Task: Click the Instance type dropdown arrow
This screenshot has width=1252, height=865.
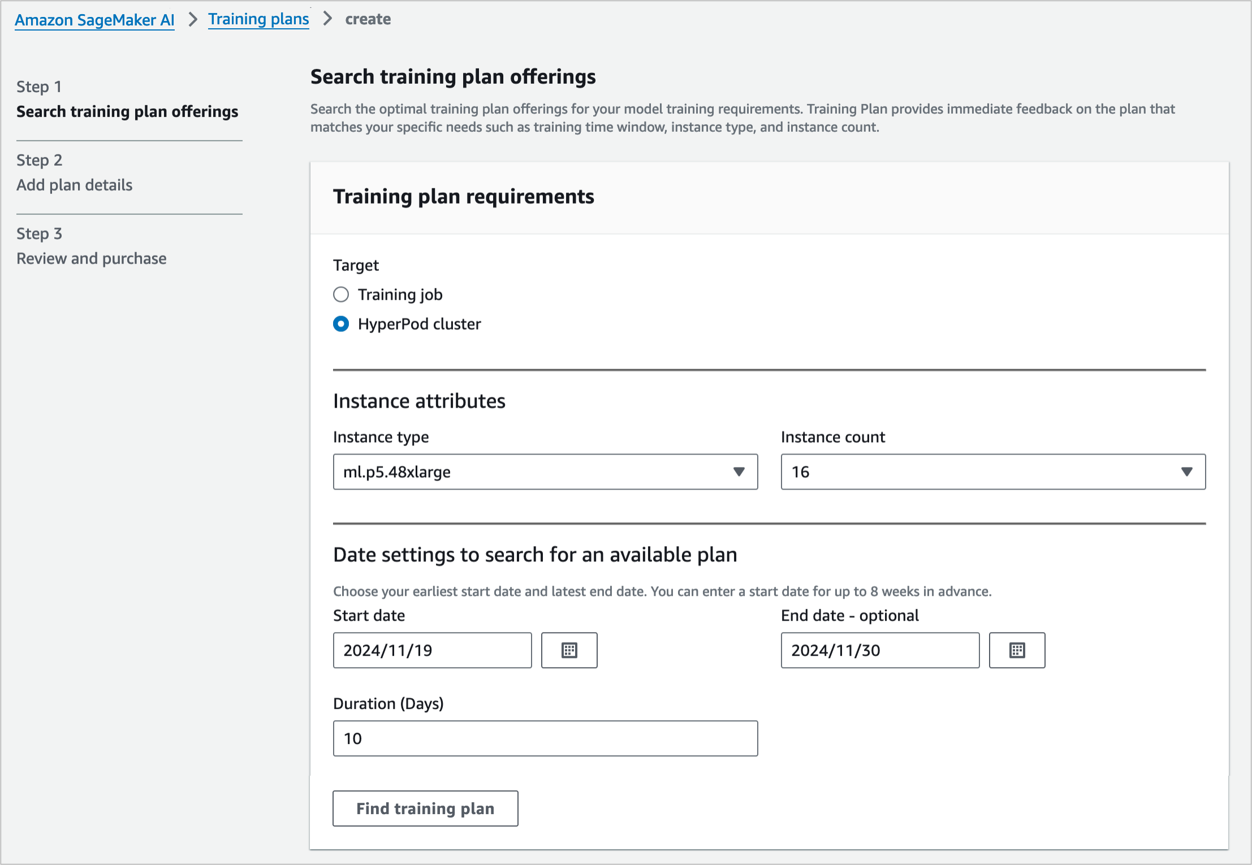Action: [739, 472]
